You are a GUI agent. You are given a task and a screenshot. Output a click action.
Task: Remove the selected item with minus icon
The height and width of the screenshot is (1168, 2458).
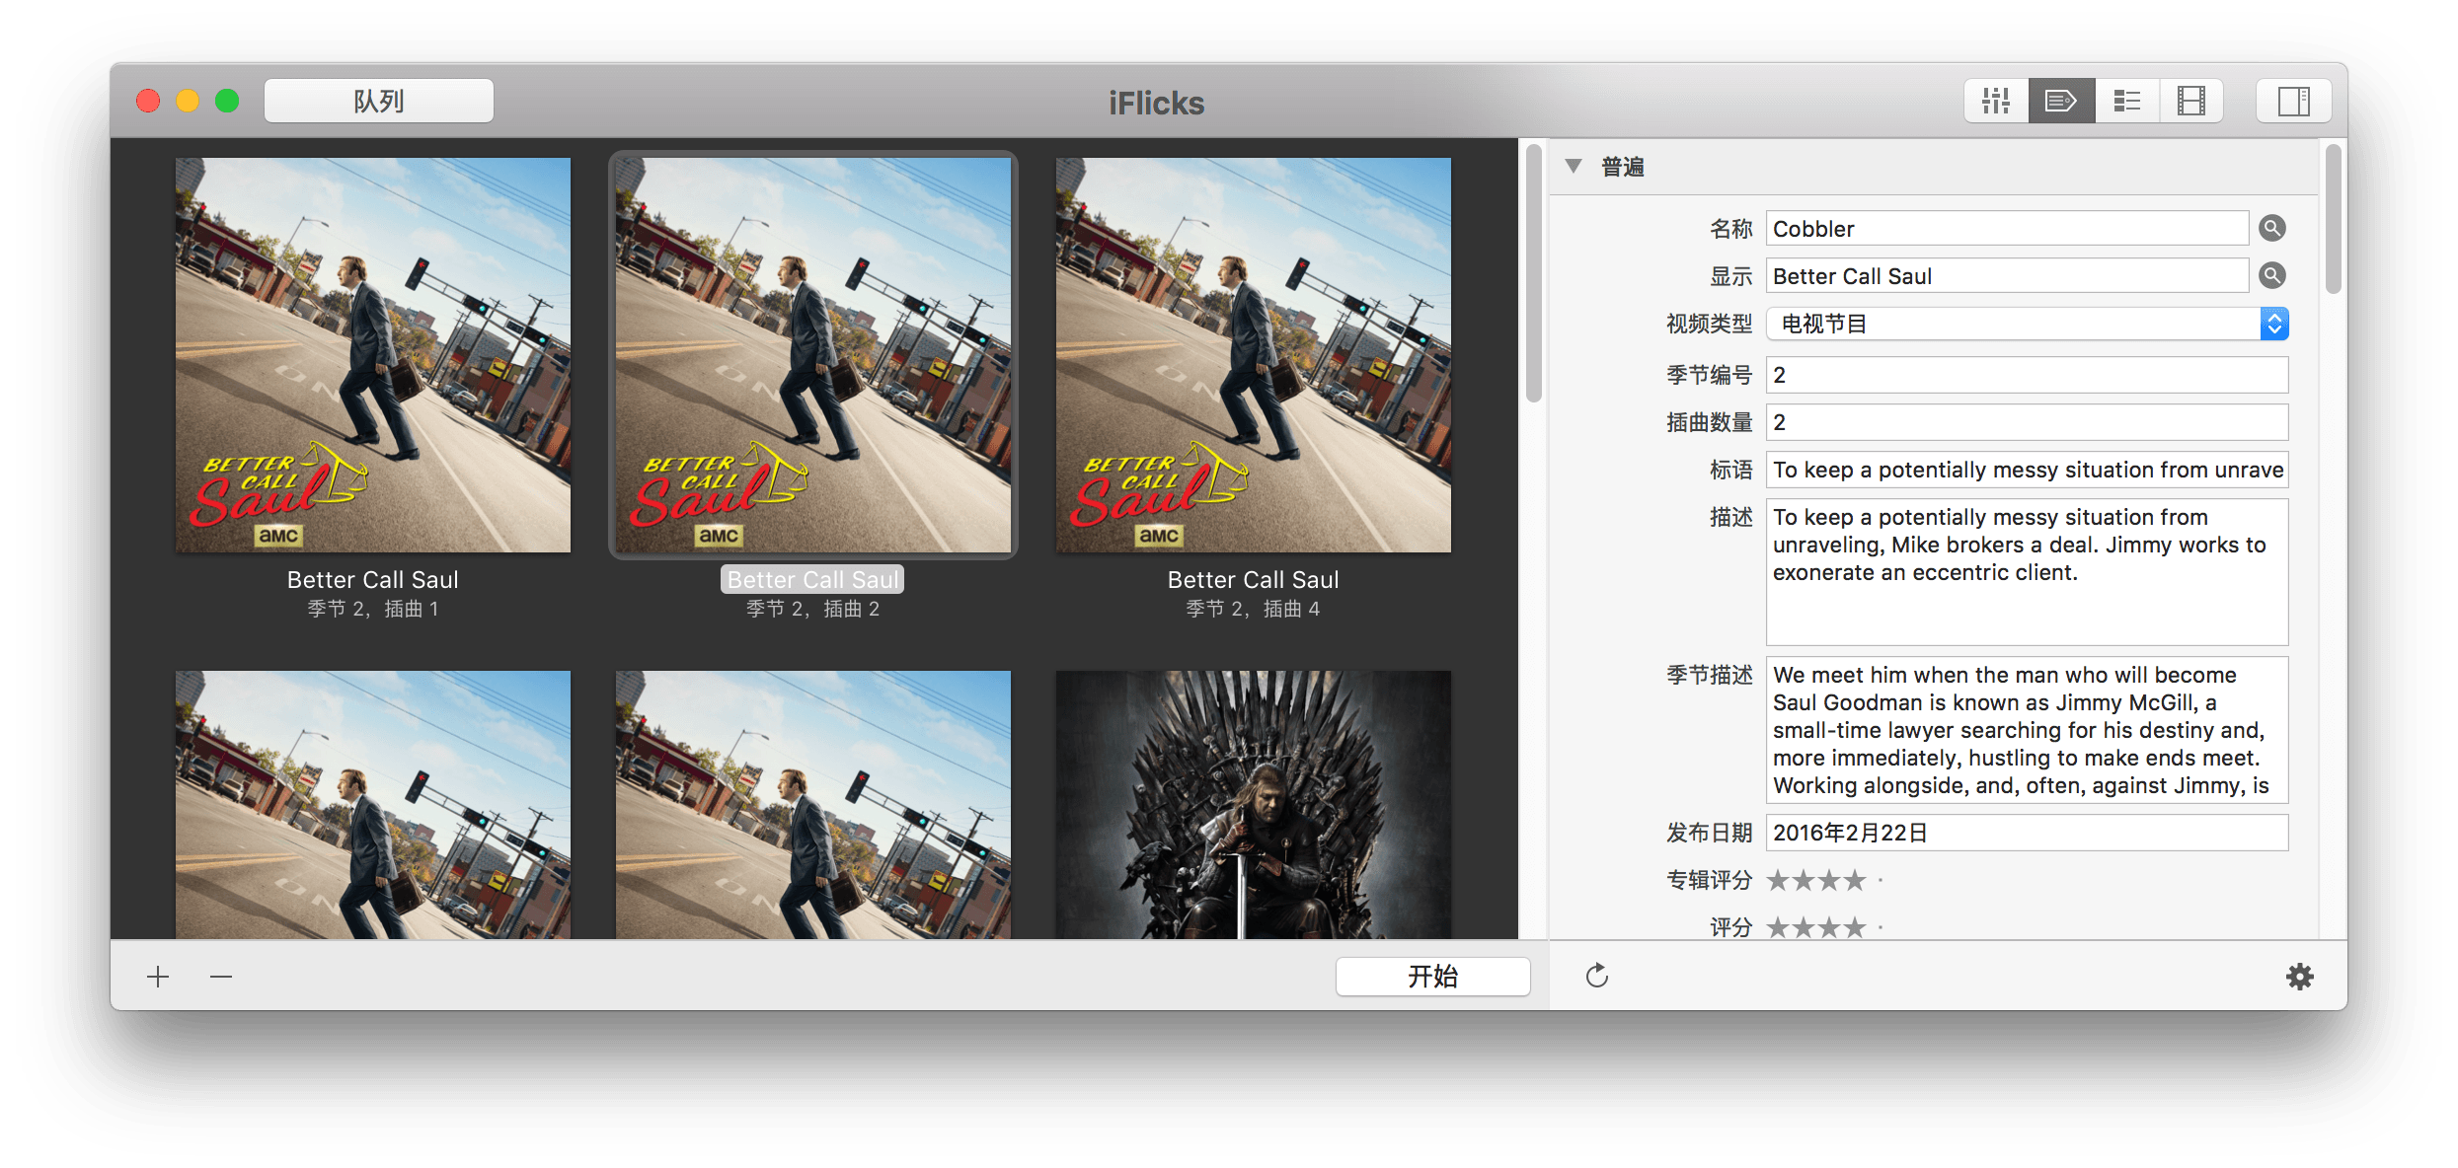tap(221, 977)
